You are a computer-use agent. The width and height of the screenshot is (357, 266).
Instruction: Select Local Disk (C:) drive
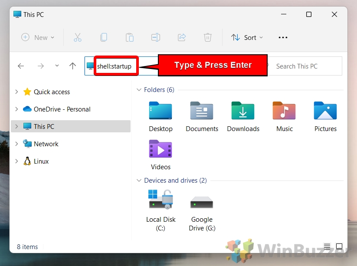161,210
